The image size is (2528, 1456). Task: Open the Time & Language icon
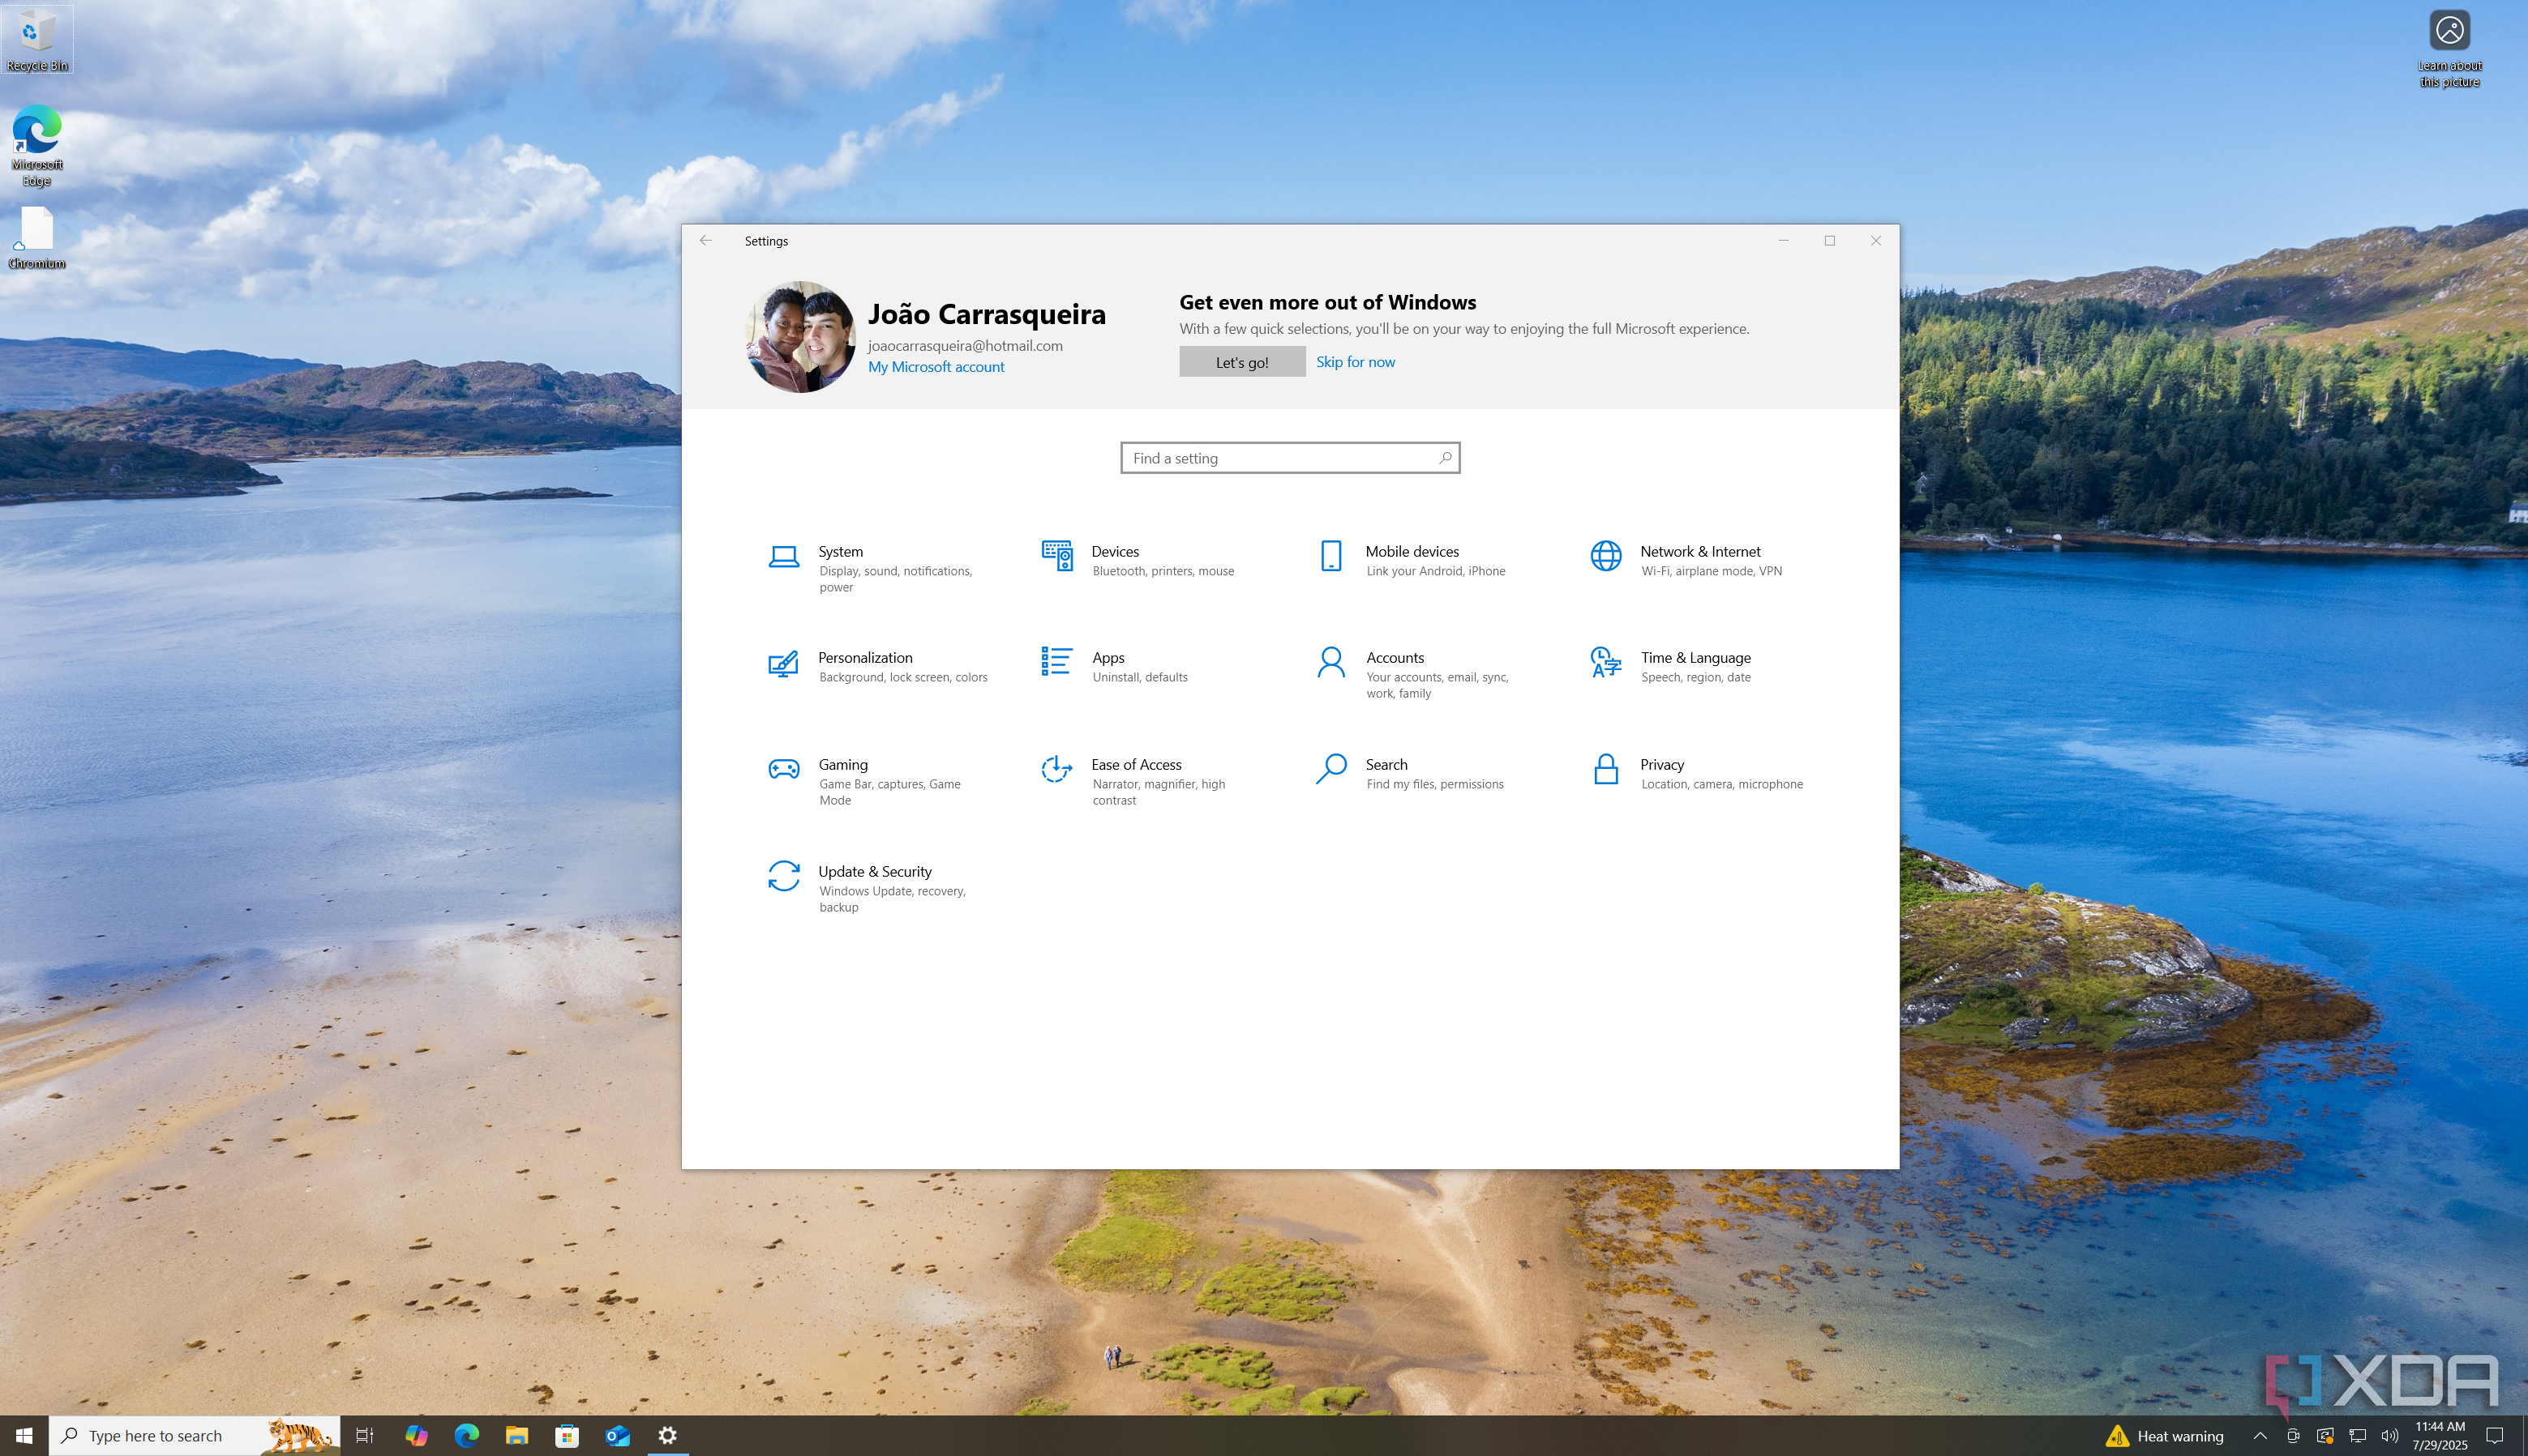(x=1605, y=662)
